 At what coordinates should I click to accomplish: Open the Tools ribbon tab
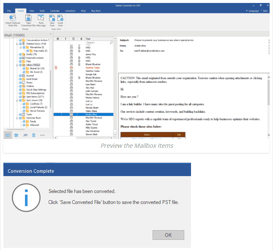[43, 10]
